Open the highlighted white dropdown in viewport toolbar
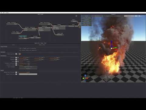Image resolution: width=146 pixels, height=110 pixels. pos(129,16)
